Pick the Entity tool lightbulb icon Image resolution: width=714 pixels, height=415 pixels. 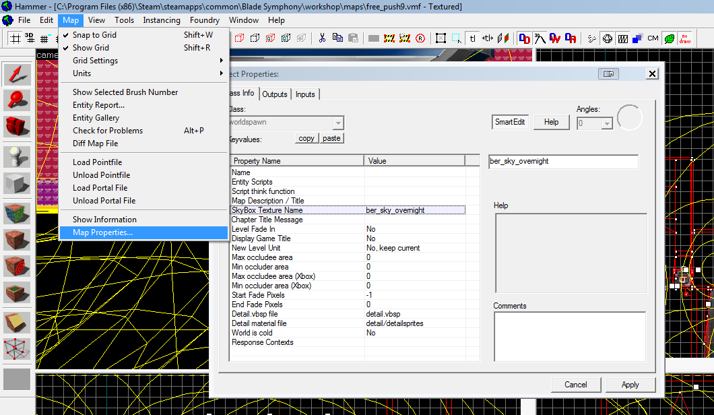coord(17,158)
